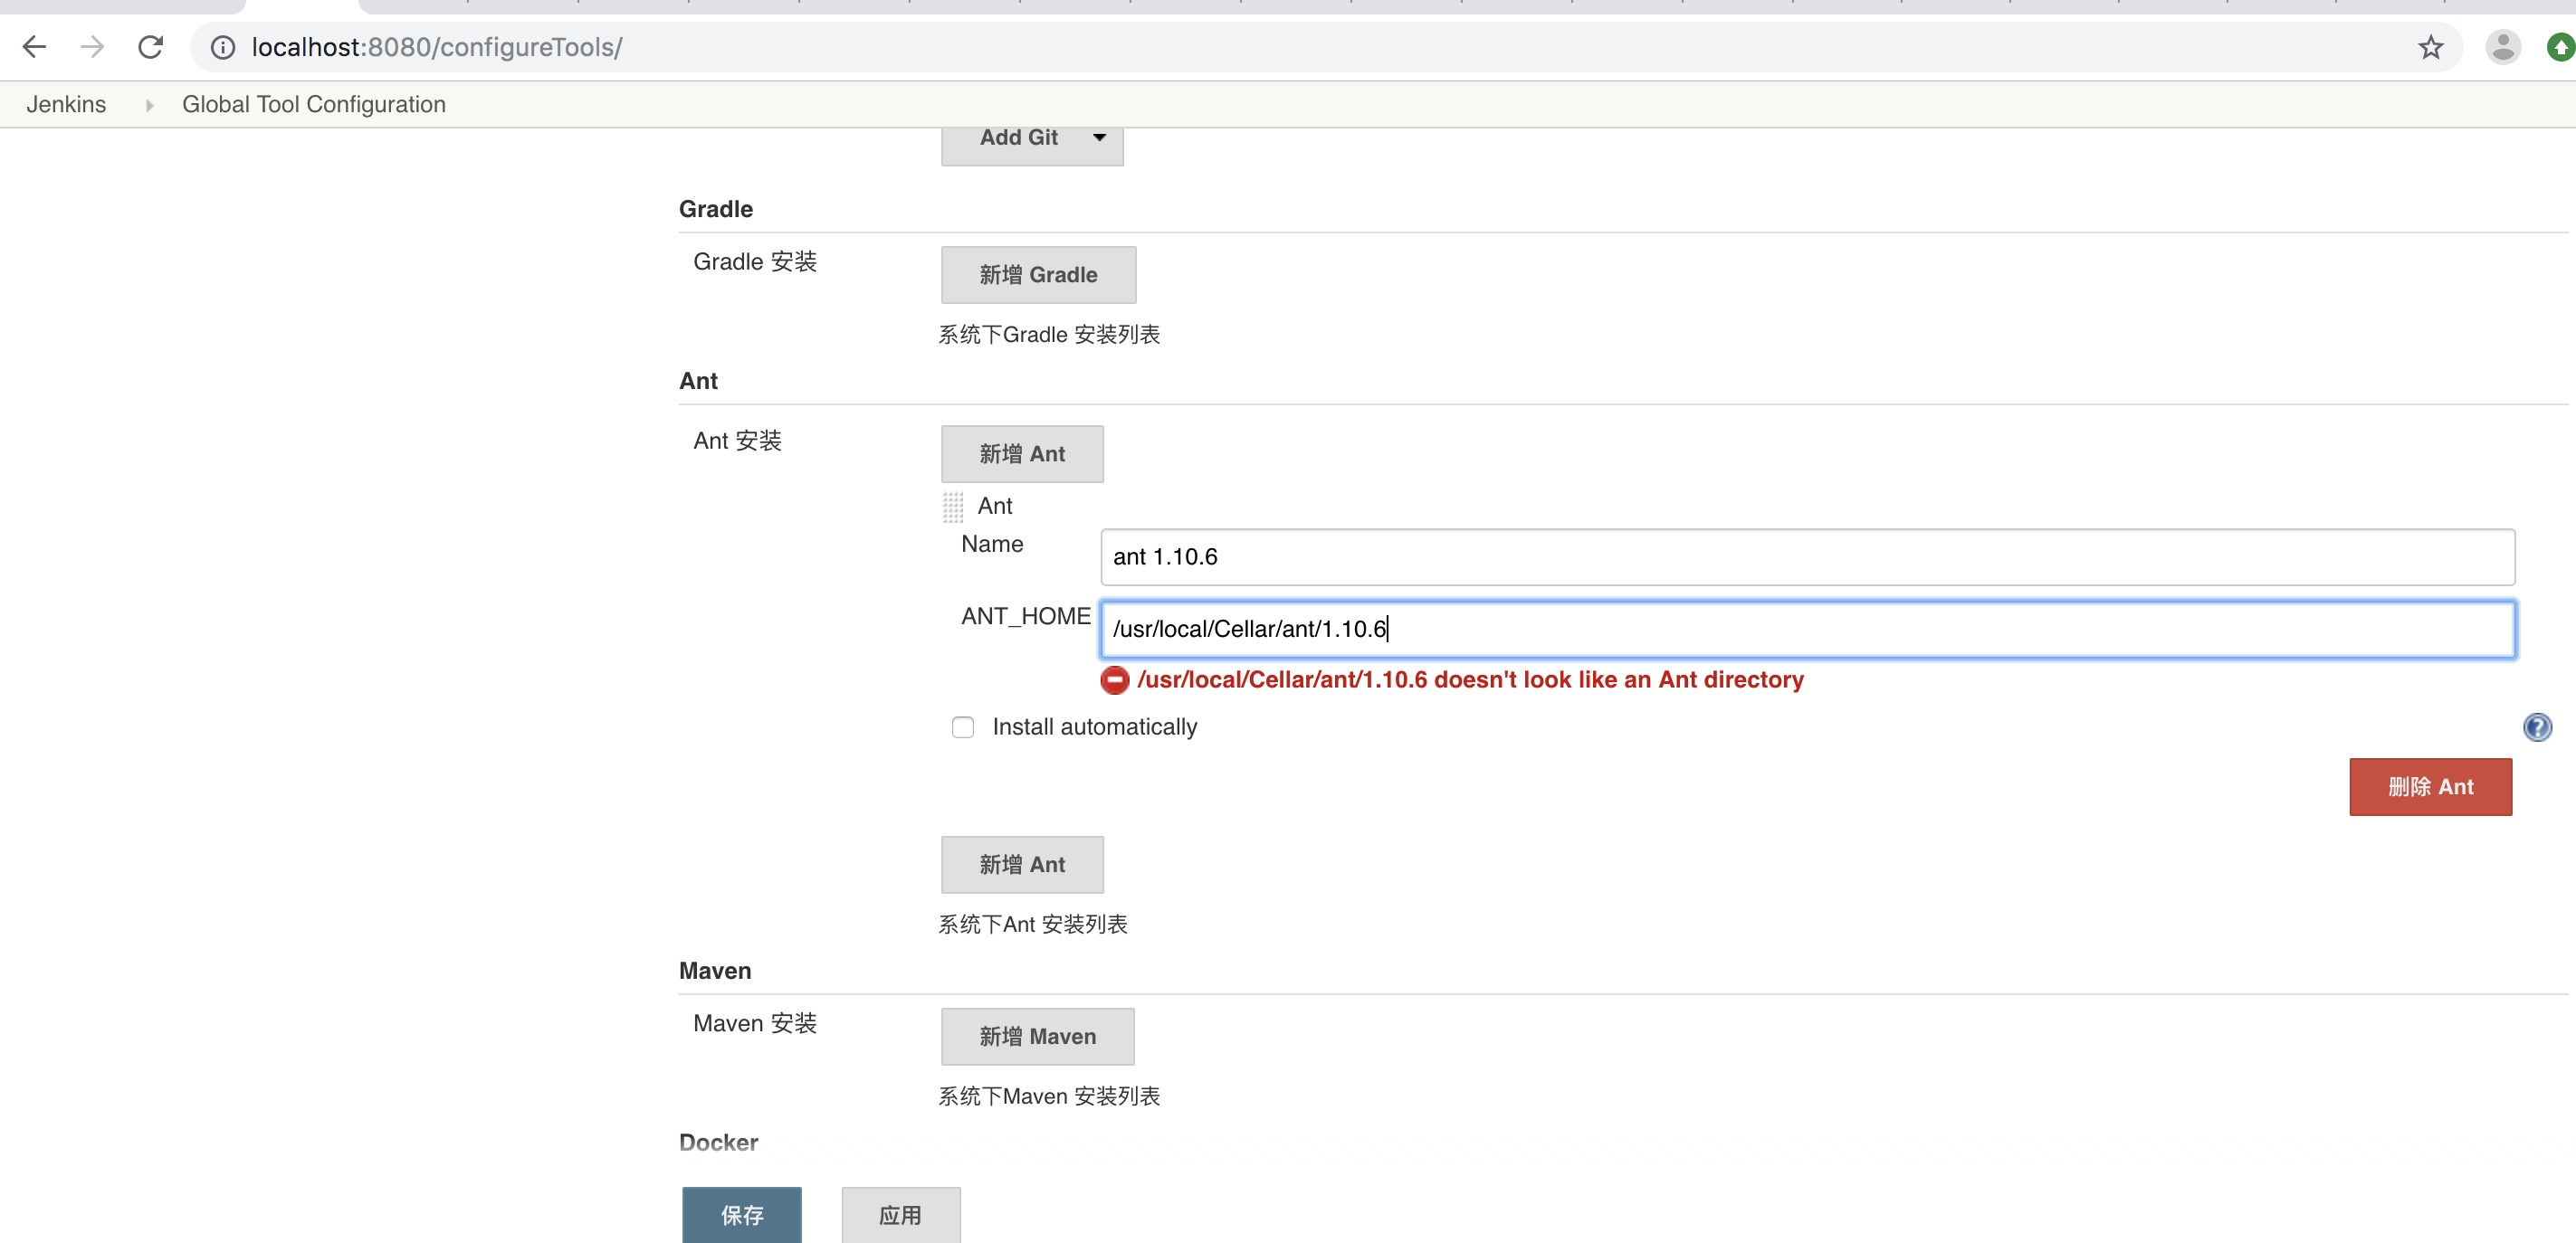Click the green update icon
Viewport: 2576px width, 1243px height.
(x=2560, y=47)
